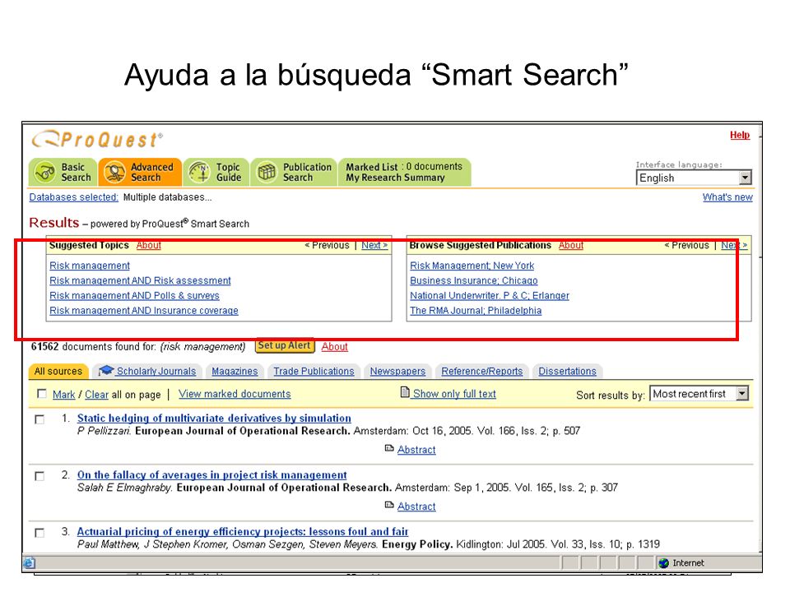This screenshot has height=592, width=790.
Task: Click the Show only full text page icon
Action: 405,392
